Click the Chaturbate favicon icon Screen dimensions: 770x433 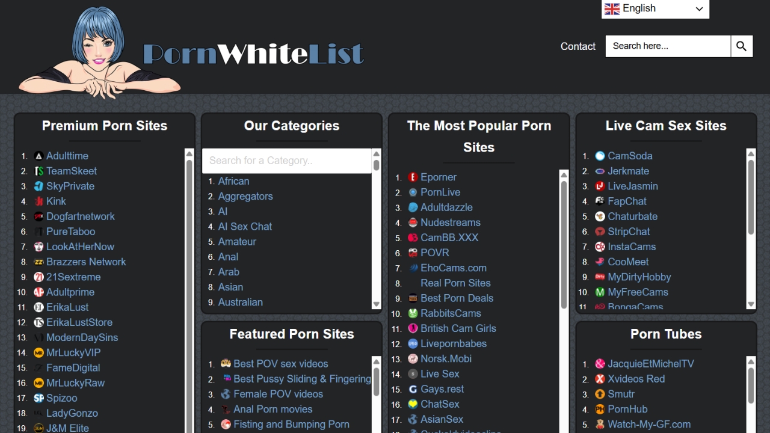(x=600, y=216)
